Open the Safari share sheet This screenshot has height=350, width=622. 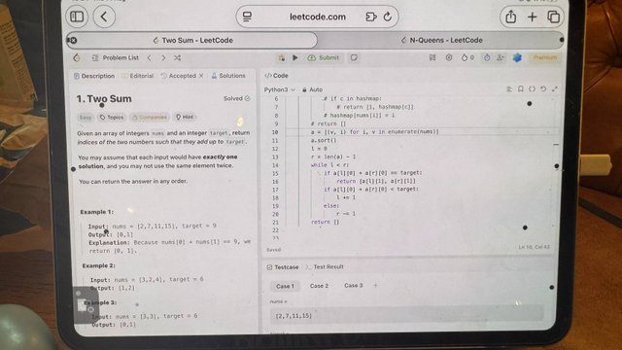click(511, 17)
